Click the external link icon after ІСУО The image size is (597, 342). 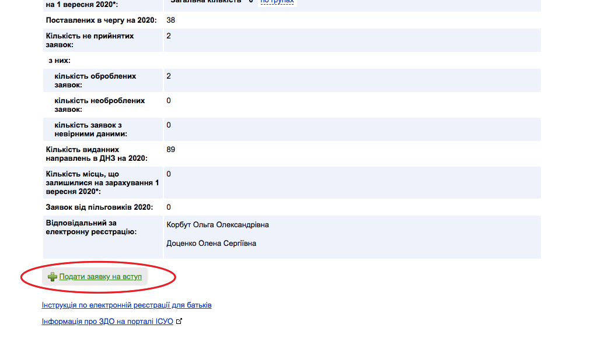pos(179,321)
